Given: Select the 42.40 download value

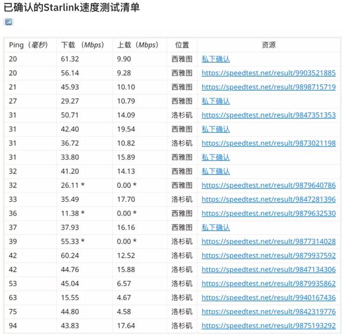Looking at the screenshot, I should point(70,129).
